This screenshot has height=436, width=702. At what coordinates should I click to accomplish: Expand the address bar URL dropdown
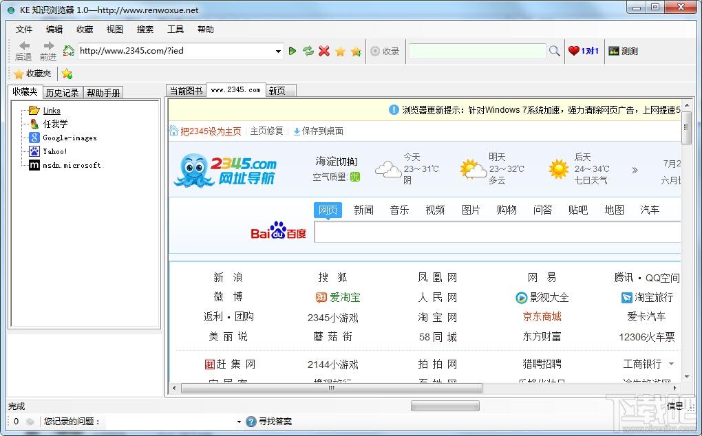pos(279,51)
